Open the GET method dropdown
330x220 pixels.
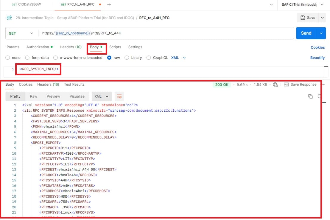pyautogui.click(x=20, y=33)
